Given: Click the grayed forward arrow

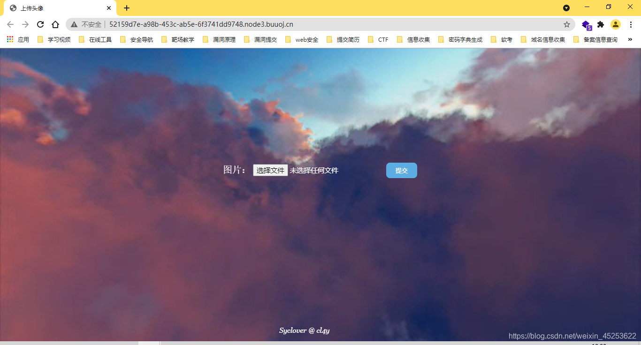Looking at the screenshot, I should coord(25,24).
